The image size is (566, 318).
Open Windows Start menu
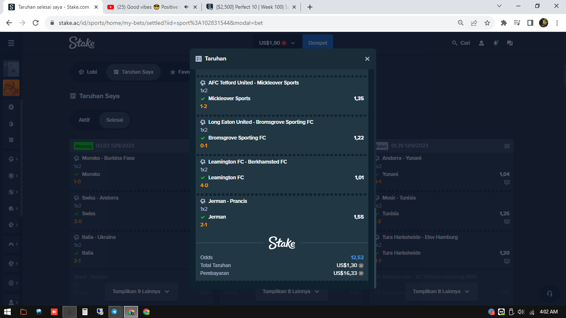pos(7,312)
